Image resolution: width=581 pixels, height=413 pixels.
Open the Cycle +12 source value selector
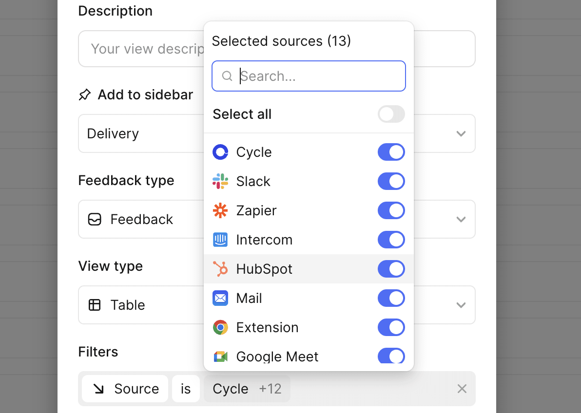click(247, 389)
